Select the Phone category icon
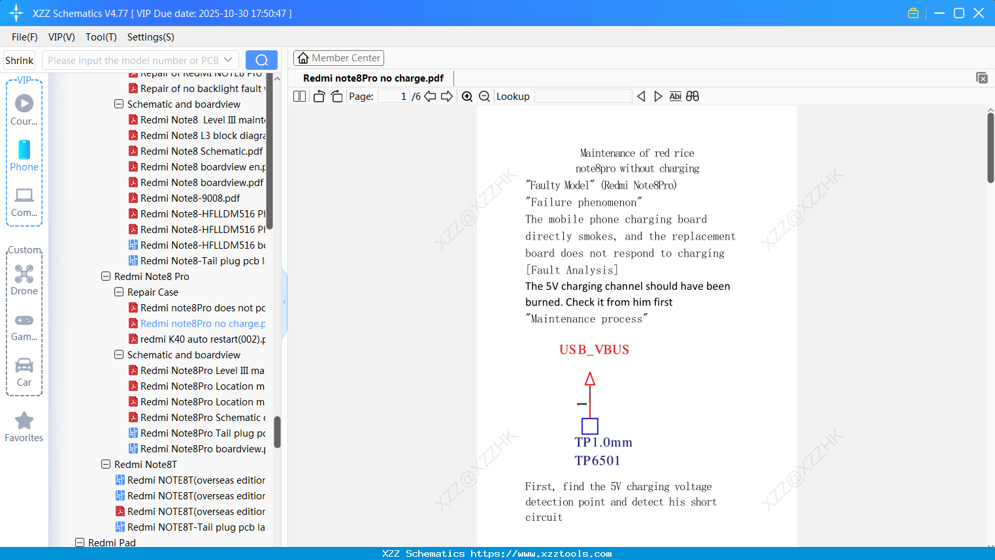The height and width of the screenshot is (560, 995). (x=24, y=156)
